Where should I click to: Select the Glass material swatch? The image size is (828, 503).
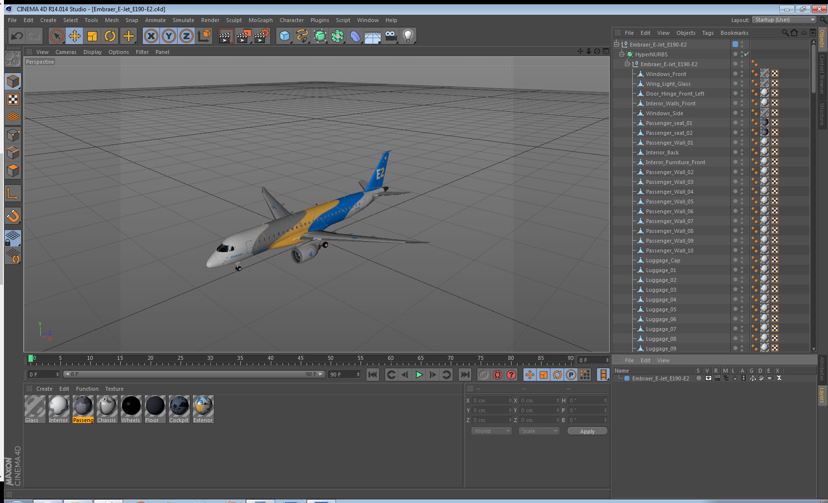click(x=35, y=409)
